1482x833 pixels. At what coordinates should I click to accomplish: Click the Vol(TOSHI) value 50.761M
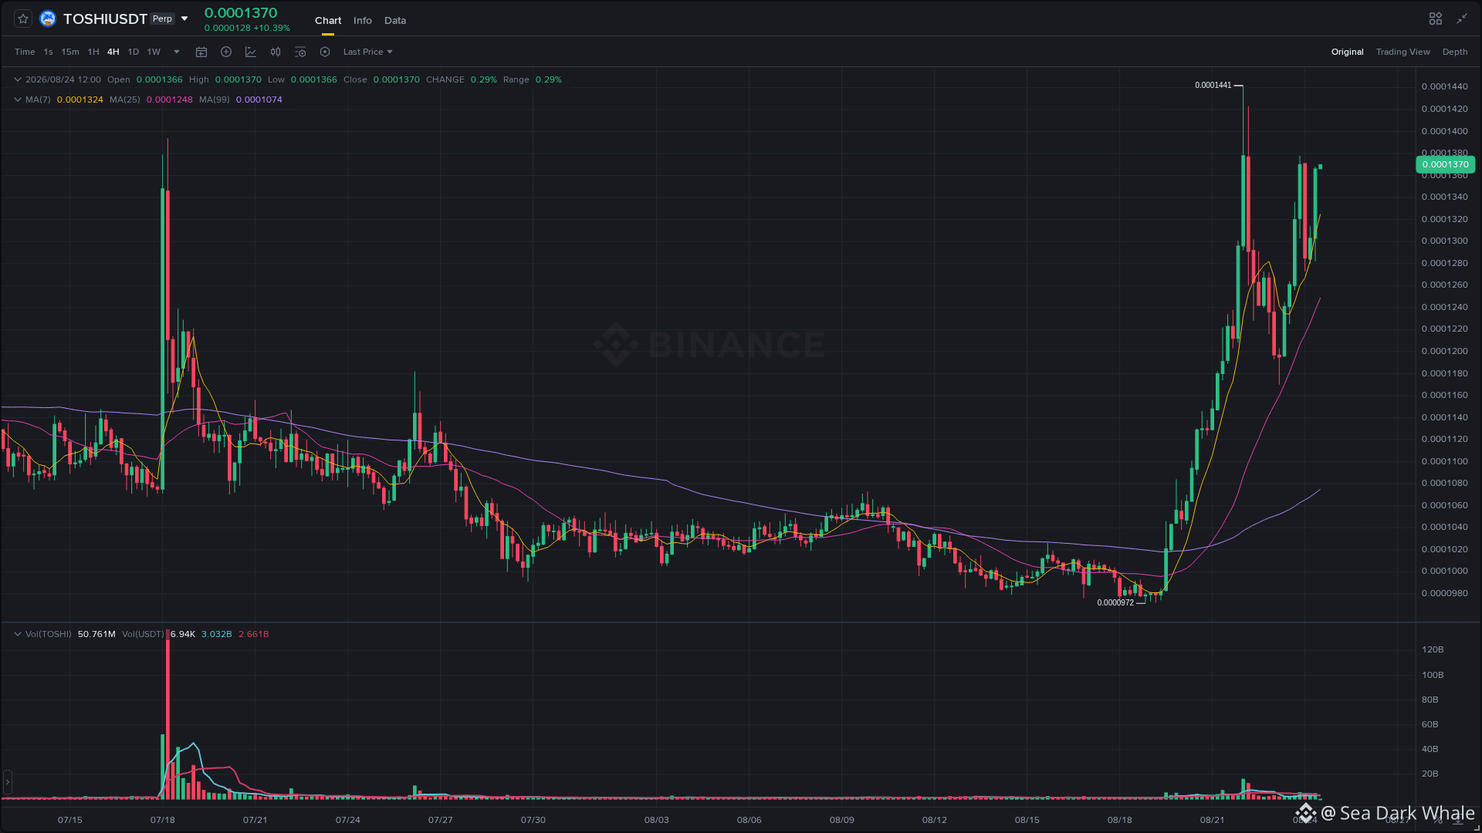(x=96, y=634)
